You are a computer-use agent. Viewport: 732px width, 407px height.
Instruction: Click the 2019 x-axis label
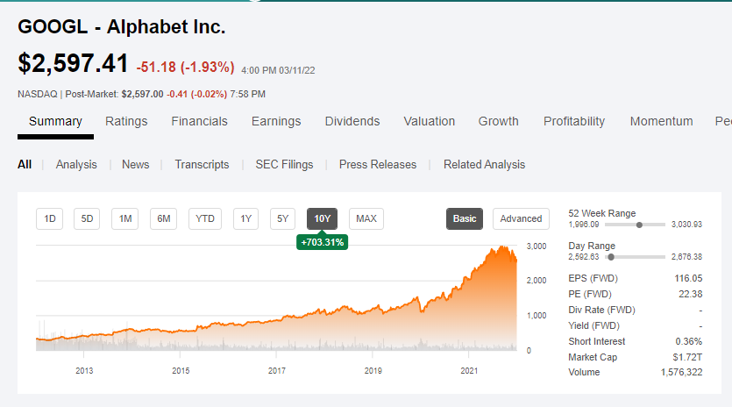point(373,371)
